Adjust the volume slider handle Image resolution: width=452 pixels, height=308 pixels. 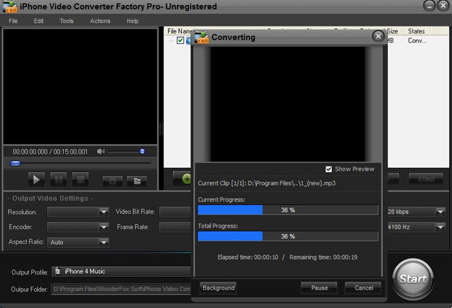tap(142, 151)
